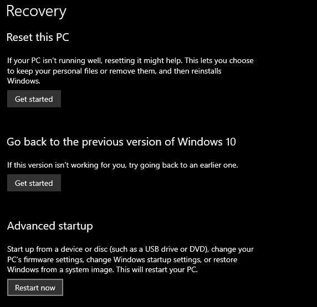The image size is (317, 307).
Task: Click the Advanced startup heading
Action: pyautogui.click(x=50, y=226)
